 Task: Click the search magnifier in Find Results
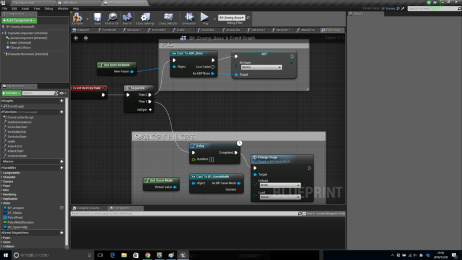[300, 213]
